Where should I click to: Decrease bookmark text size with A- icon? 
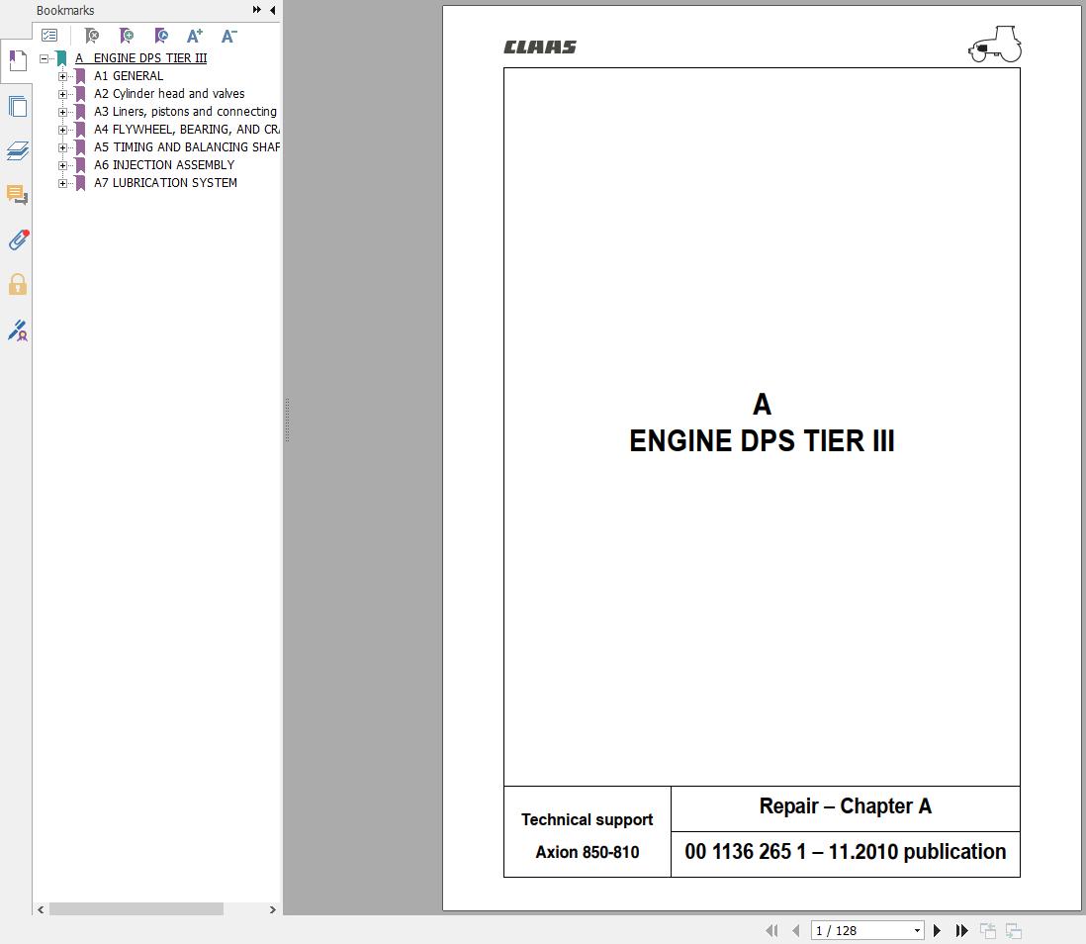click(x=228, y=36)
